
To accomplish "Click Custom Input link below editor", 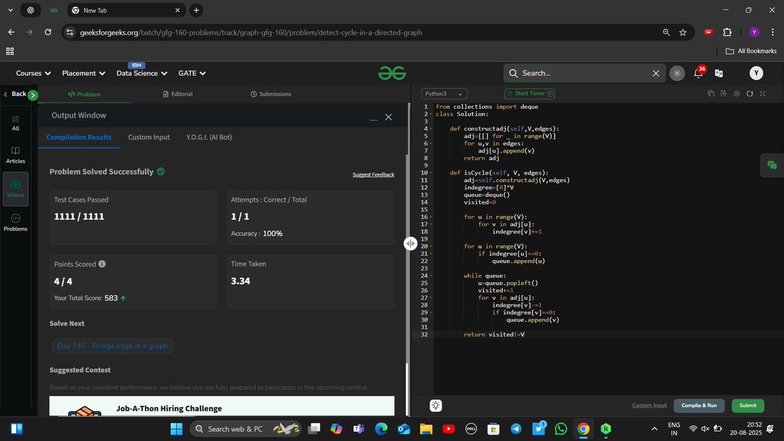I will point(649,405).
